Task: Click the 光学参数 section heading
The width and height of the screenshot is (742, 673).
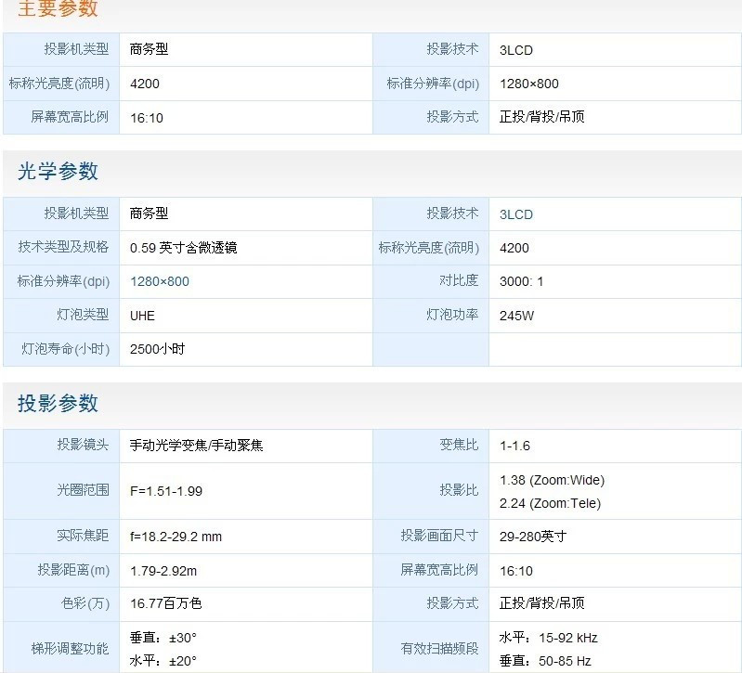Action: [58, 172]
